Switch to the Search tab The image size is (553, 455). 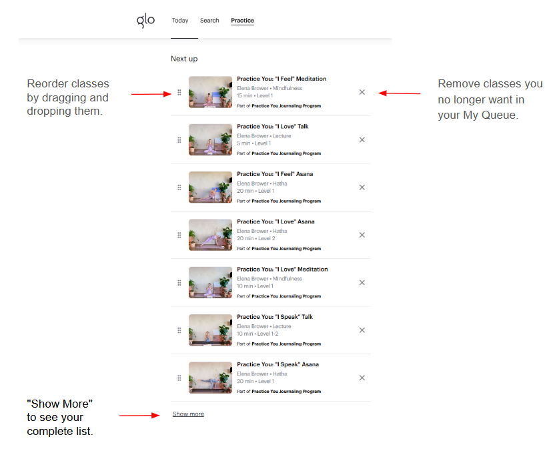209,21
